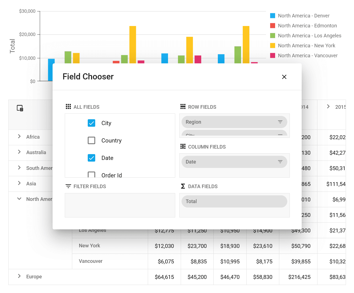Click the Row Fields header icon

(x=183, y=107)
